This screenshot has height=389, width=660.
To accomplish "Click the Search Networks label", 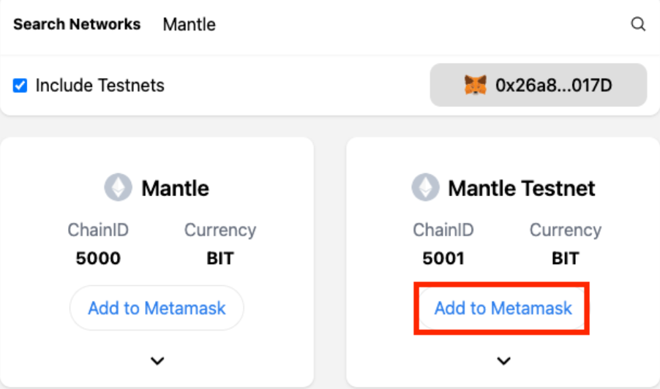I will [77, 24].
